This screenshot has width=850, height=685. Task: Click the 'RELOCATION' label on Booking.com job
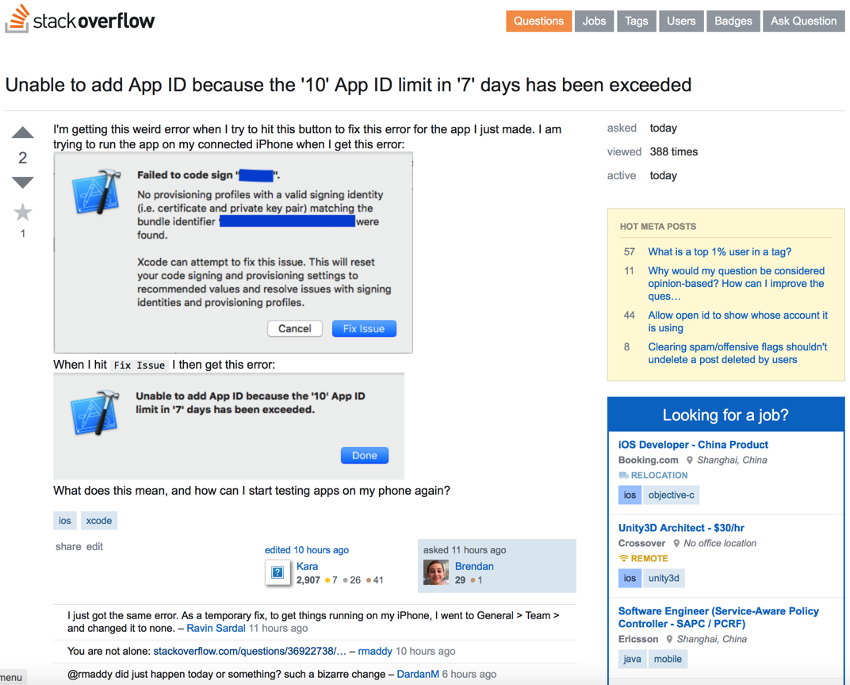653,475
